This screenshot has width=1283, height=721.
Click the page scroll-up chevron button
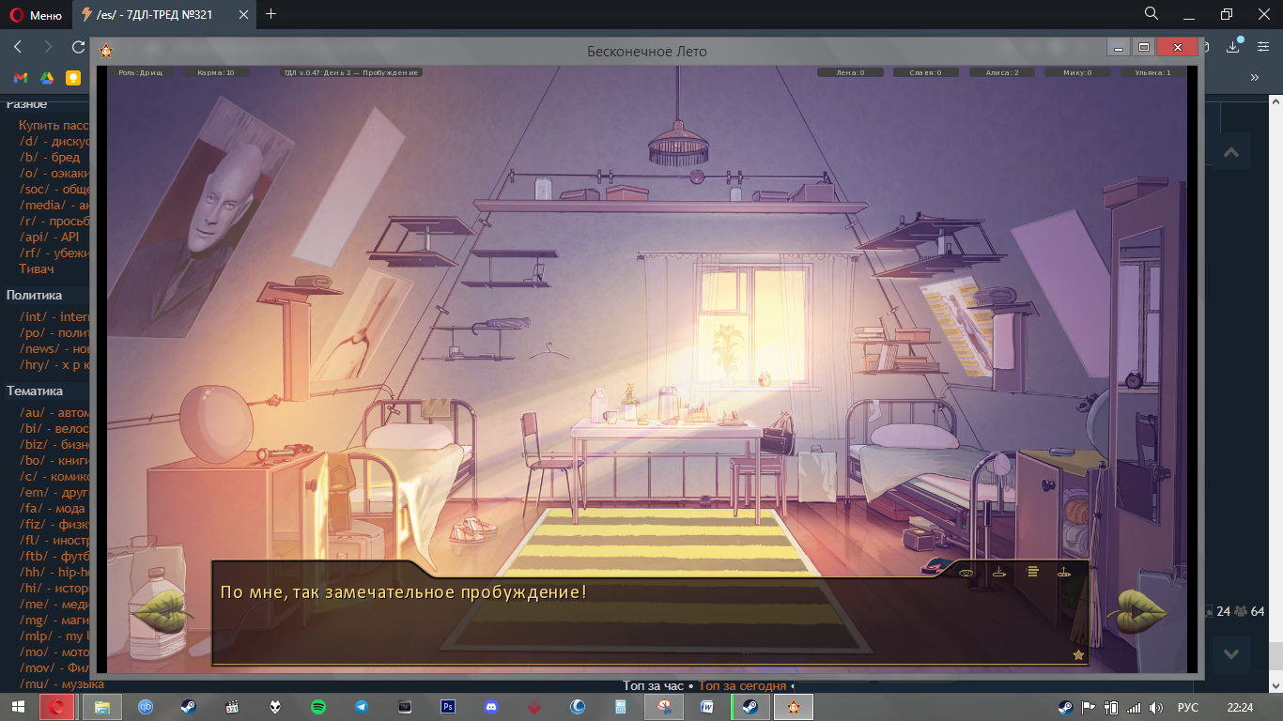[x=1231, y=152]
